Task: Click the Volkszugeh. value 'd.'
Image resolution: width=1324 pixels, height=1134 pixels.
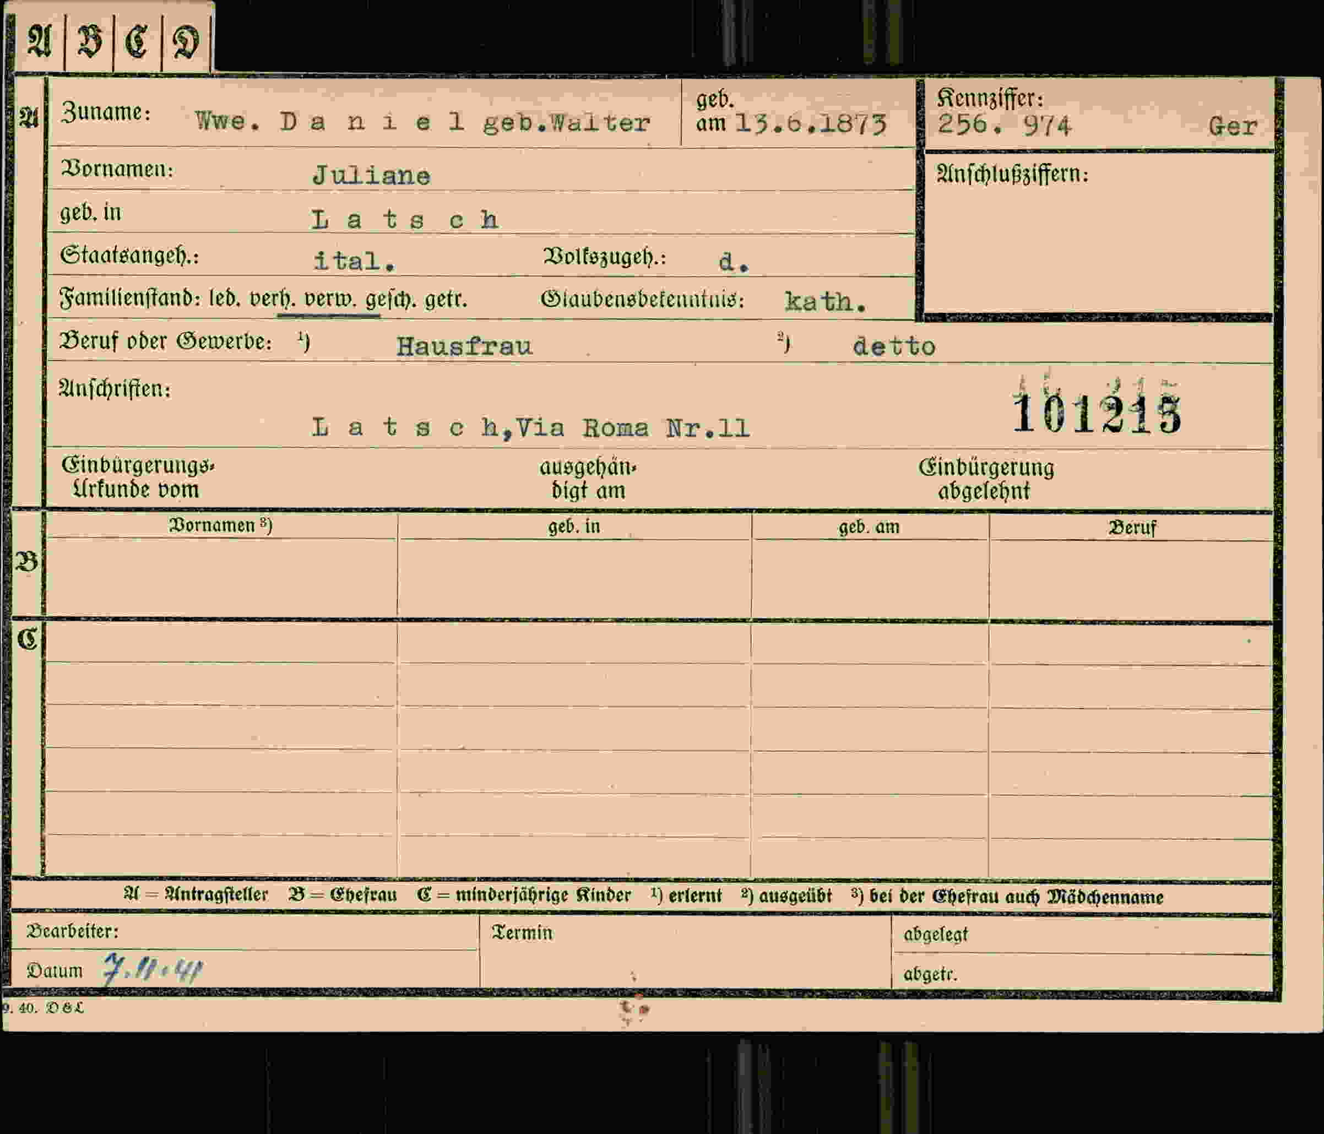Action: tap(734, 262)
